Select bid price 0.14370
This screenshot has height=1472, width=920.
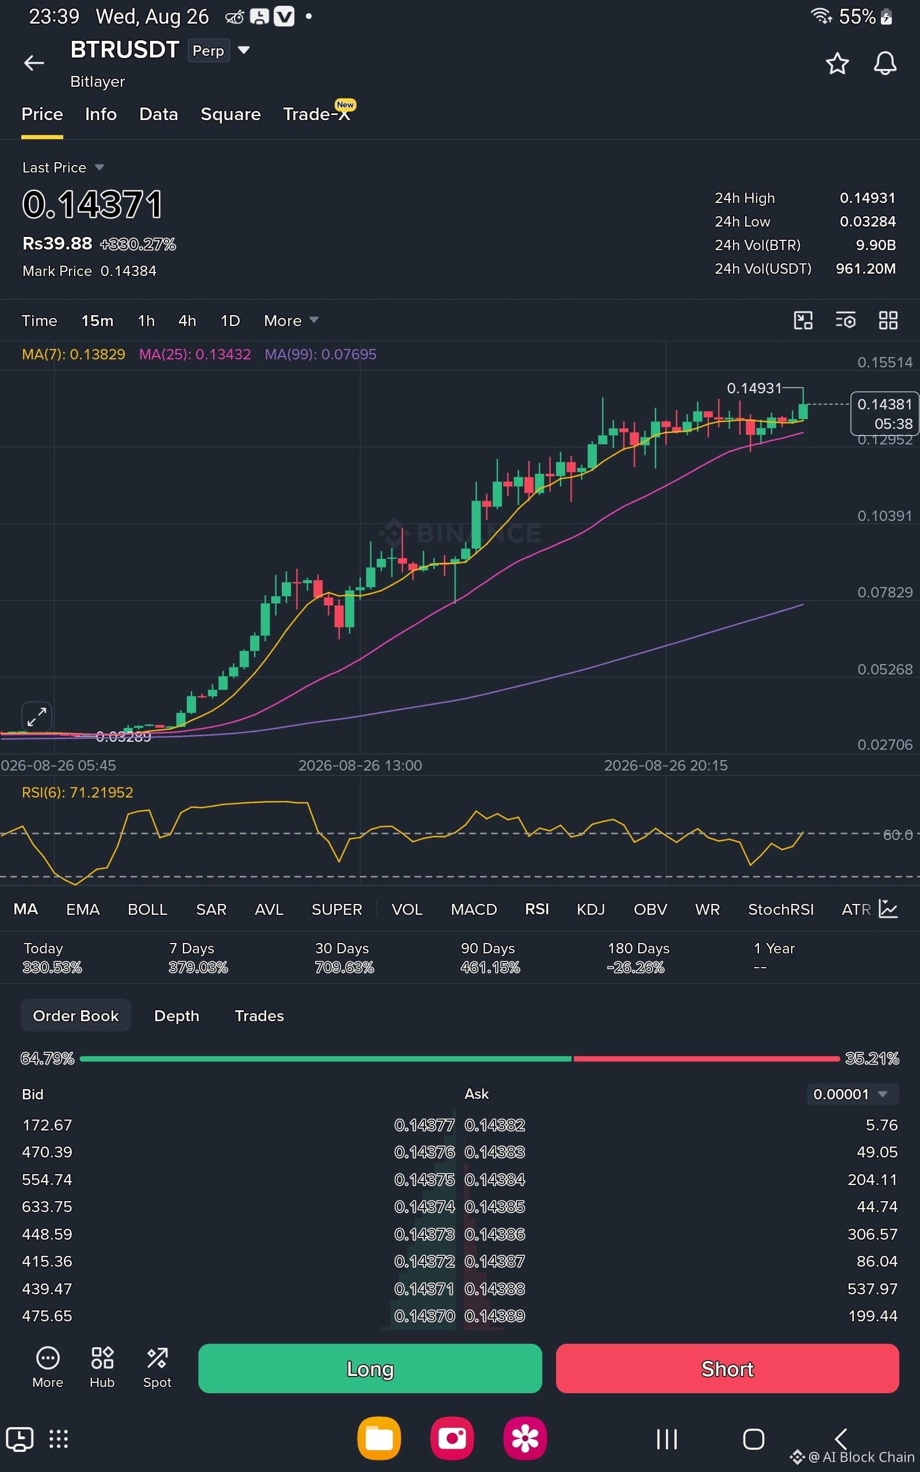point(424,1316)
